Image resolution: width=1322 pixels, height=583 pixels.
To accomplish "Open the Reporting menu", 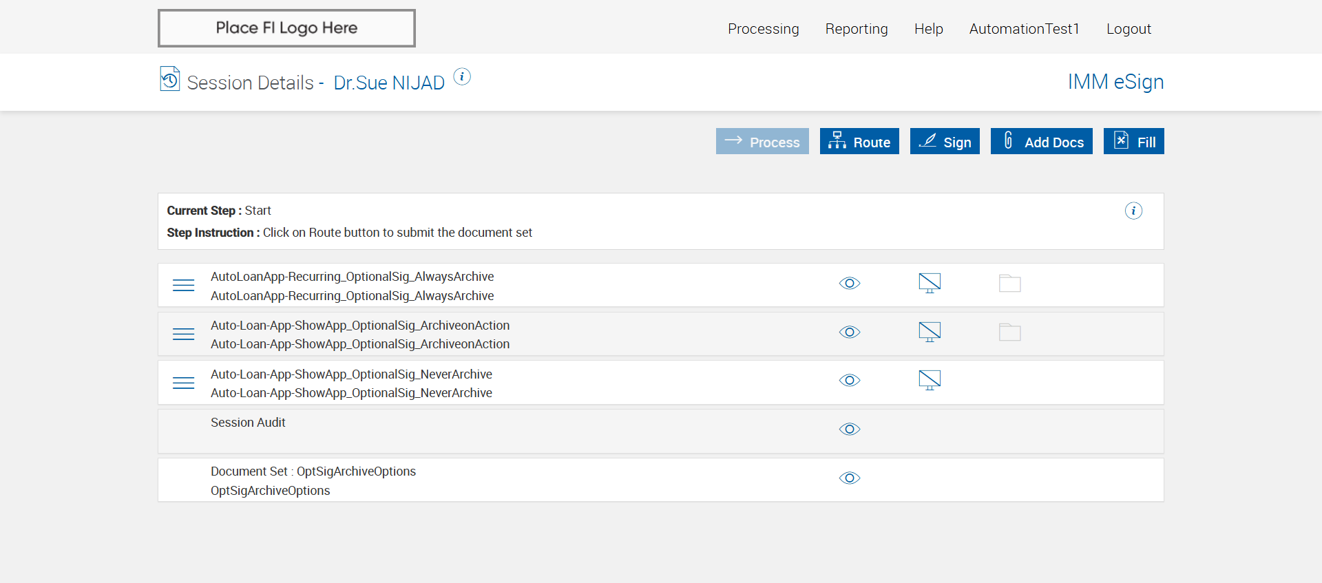I will (857, 29).
